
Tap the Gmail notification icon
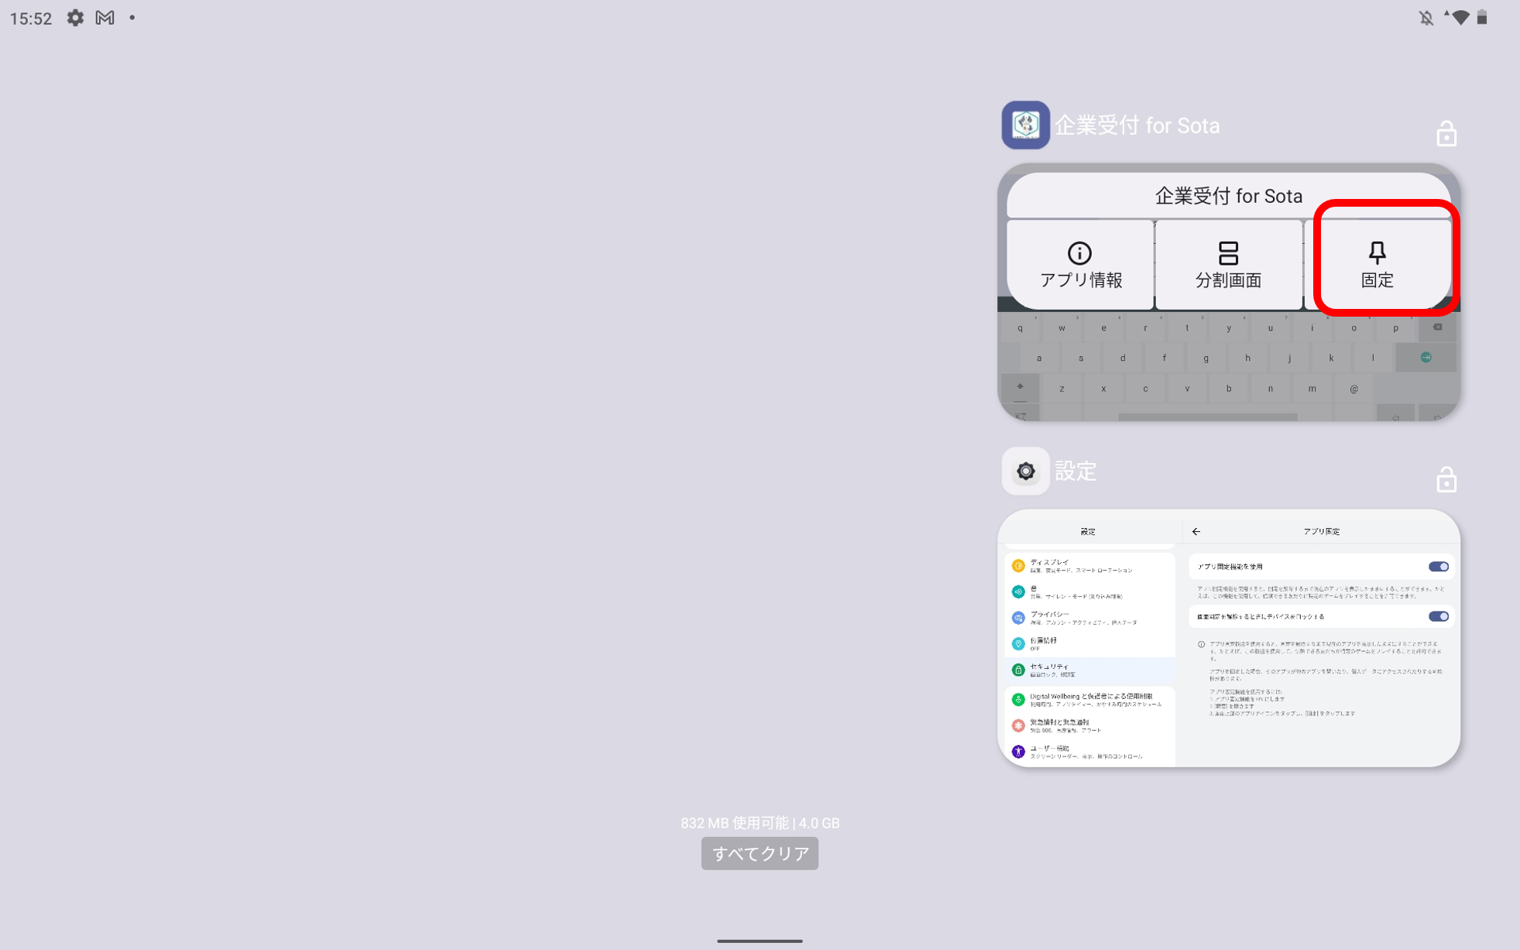[105, 18]
